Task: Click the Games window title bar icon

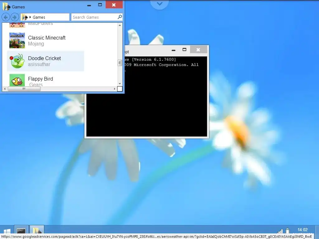Action: [6, 7]
